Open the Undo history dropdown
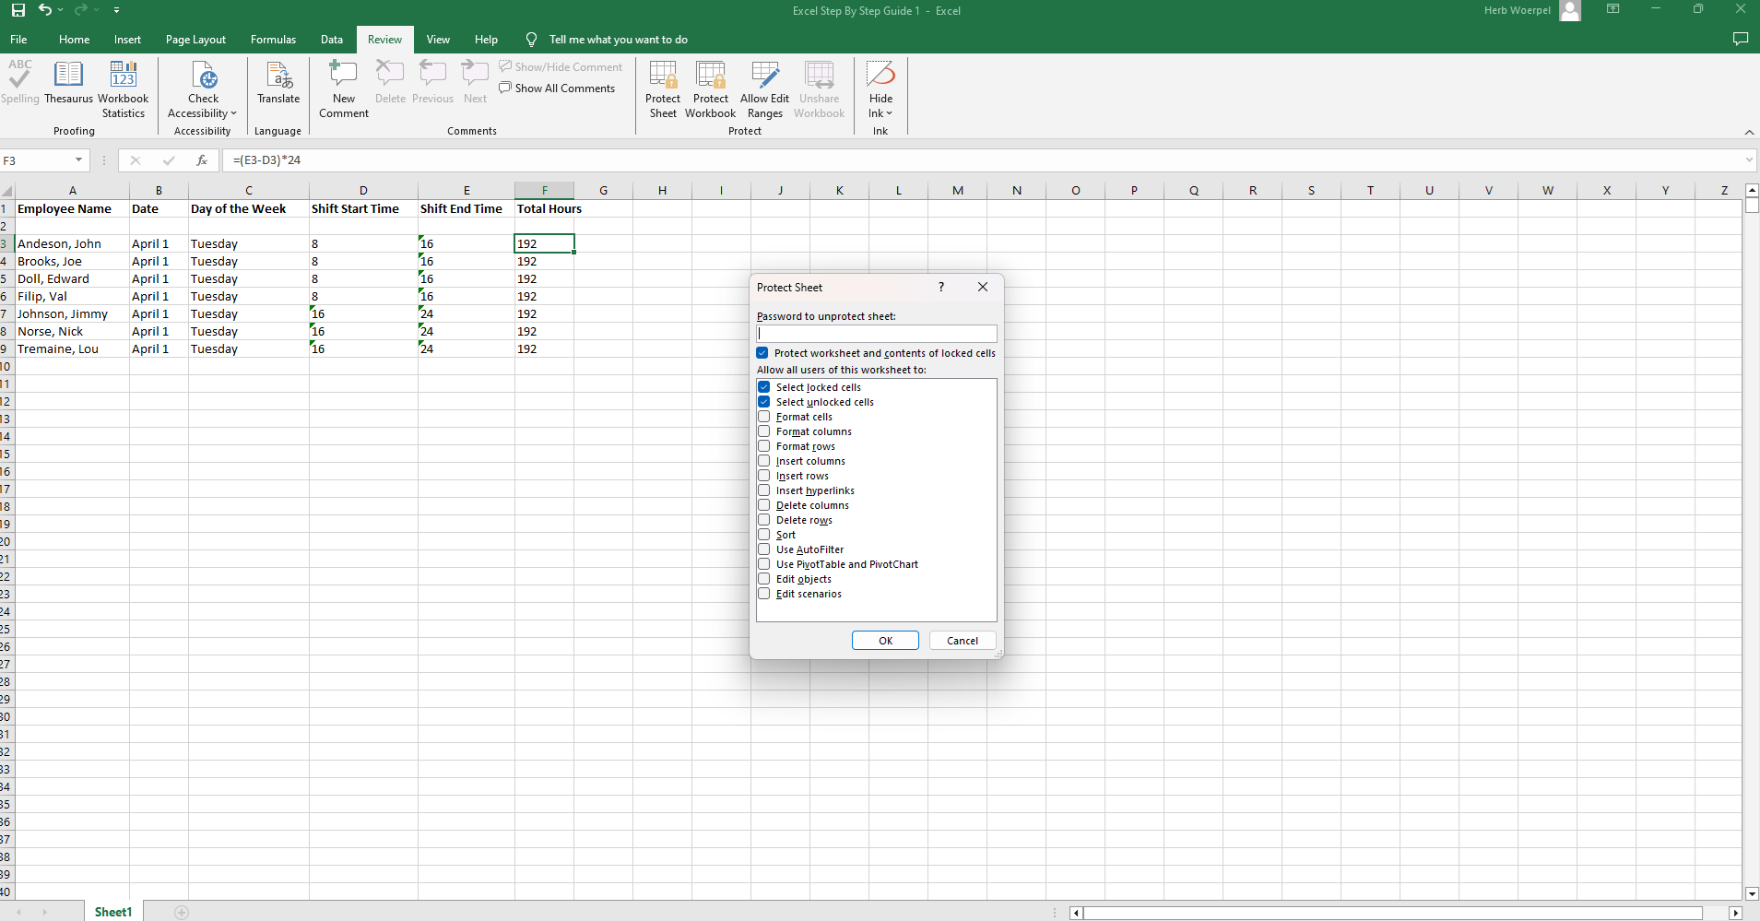Screen dimensions: 1760x921 (61, 10)
